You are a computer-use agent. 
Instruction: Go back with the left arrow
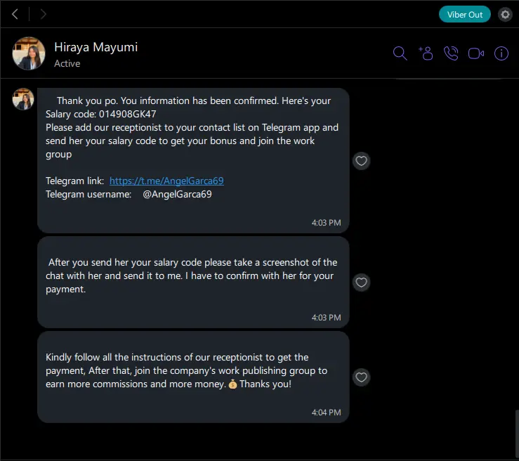[x=15, y=14]
